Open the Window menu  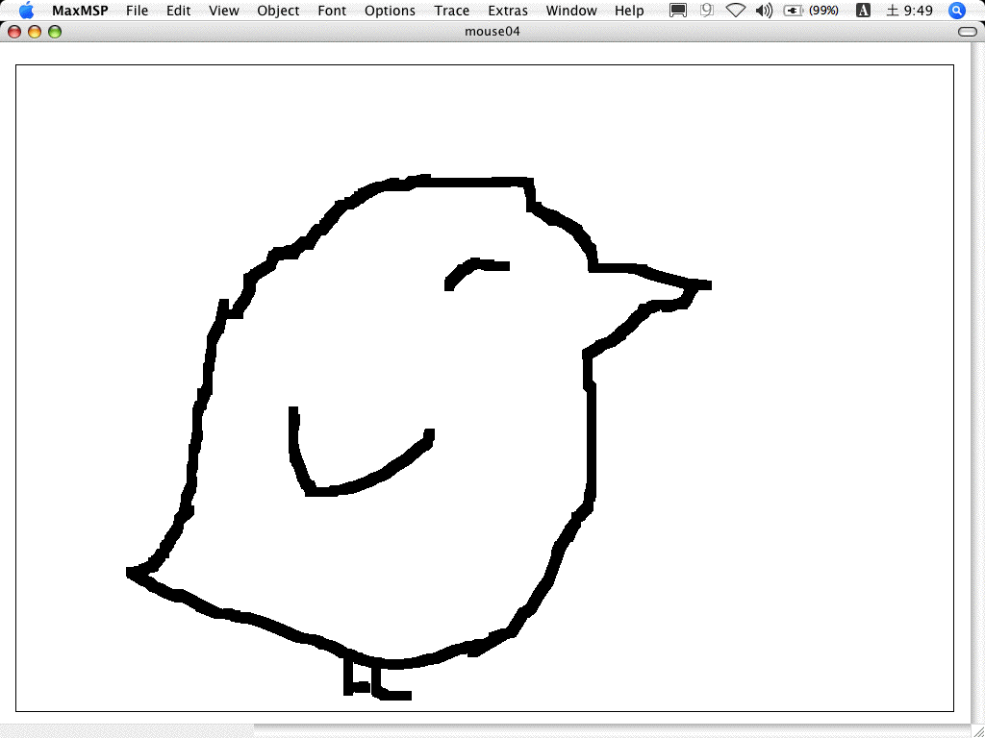571,11
